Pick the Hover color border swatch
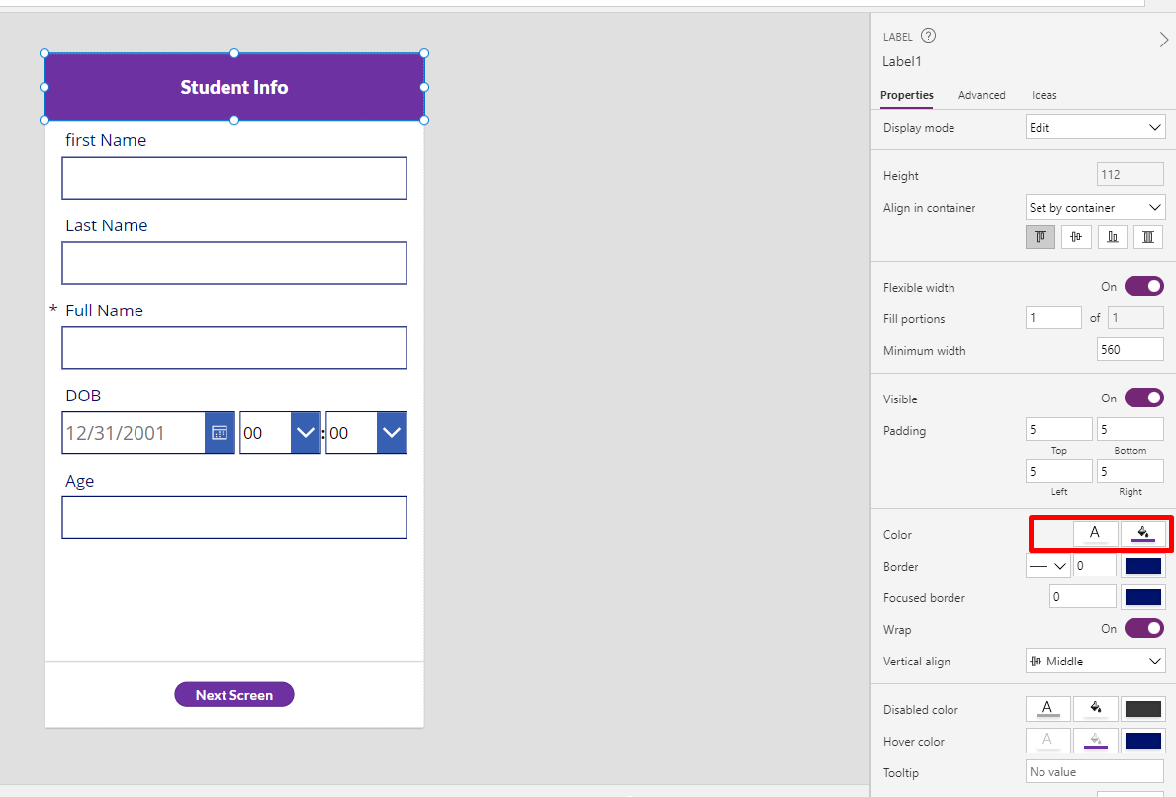Image resolution: width=1176 pixels, height=797 pixels. click(1143, 740)
